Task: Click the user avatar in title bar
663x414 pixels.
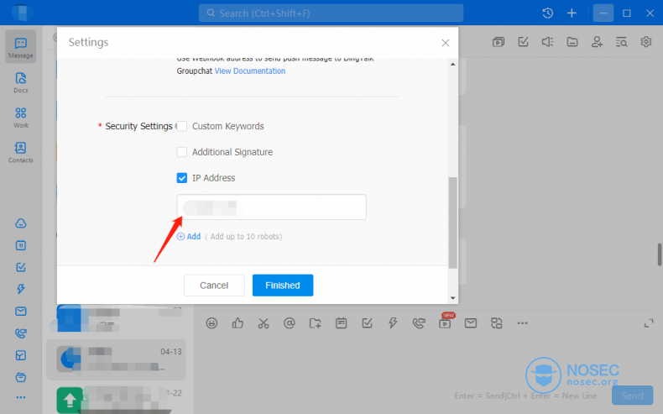Action: (20, 13)
